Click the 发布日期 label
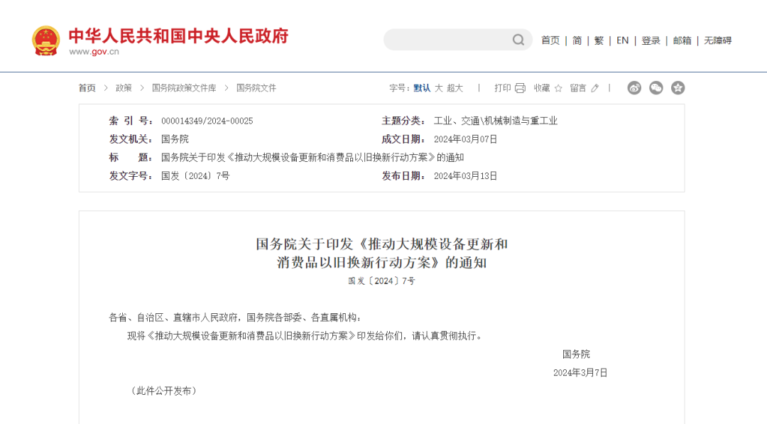The height and width of the screenshot is (424, 767). coord(403,176)
